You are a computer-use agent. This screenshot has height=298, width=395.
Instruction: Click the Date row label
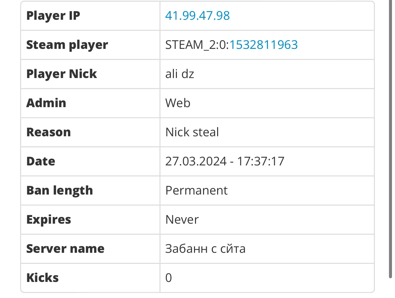click(41, 161)
